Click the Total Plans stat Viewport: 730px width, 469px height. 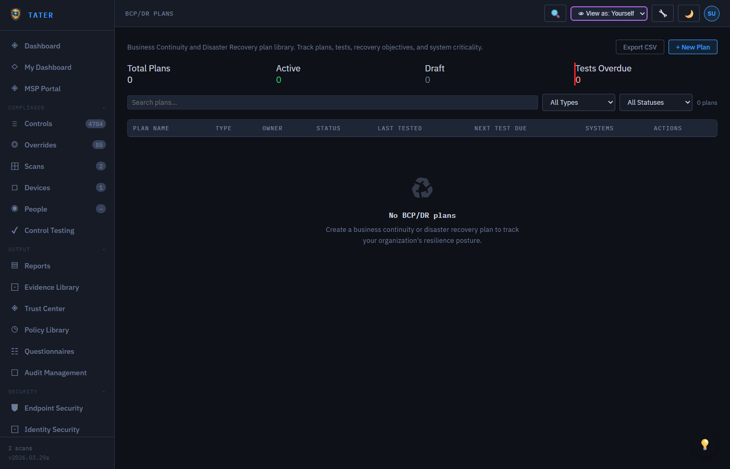click(x=199, y=74)
